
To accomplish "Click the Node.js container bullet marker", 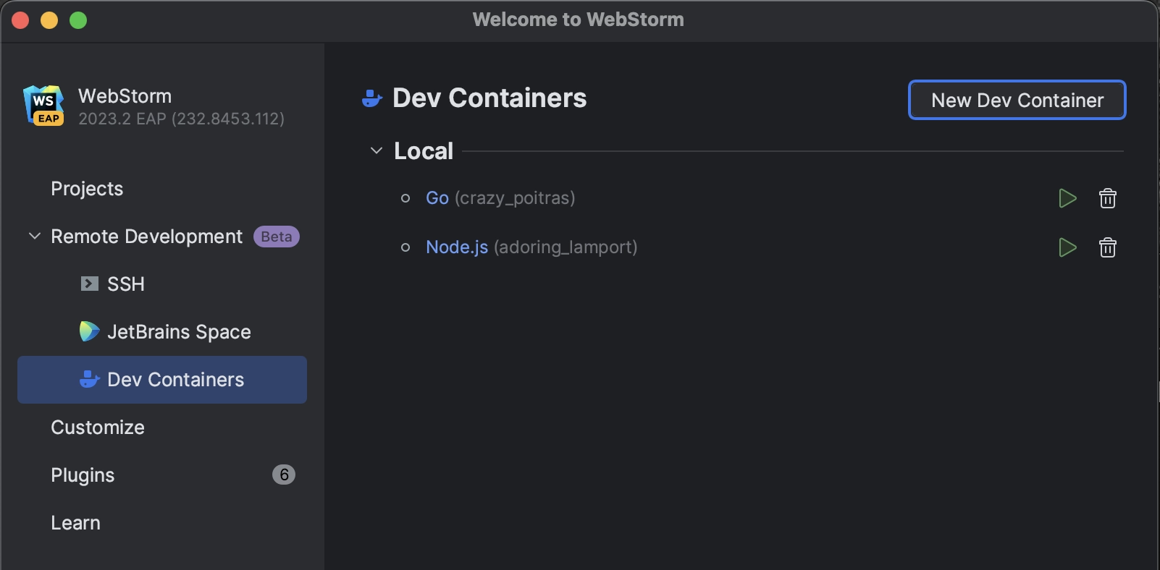I will click(x=405, y=247).
